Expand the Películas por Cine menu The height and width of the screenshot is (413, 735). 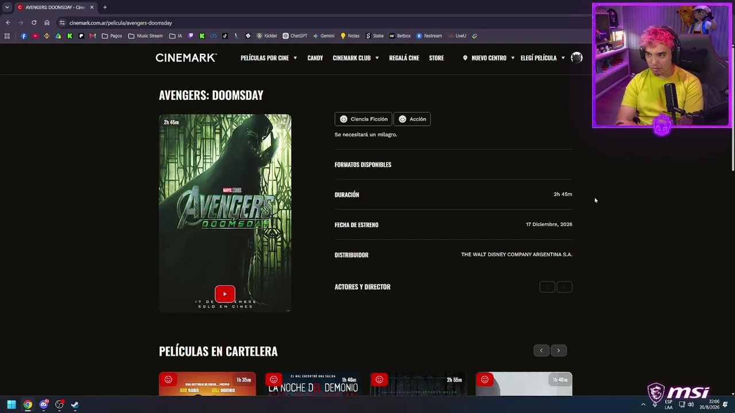coord(269,58)
